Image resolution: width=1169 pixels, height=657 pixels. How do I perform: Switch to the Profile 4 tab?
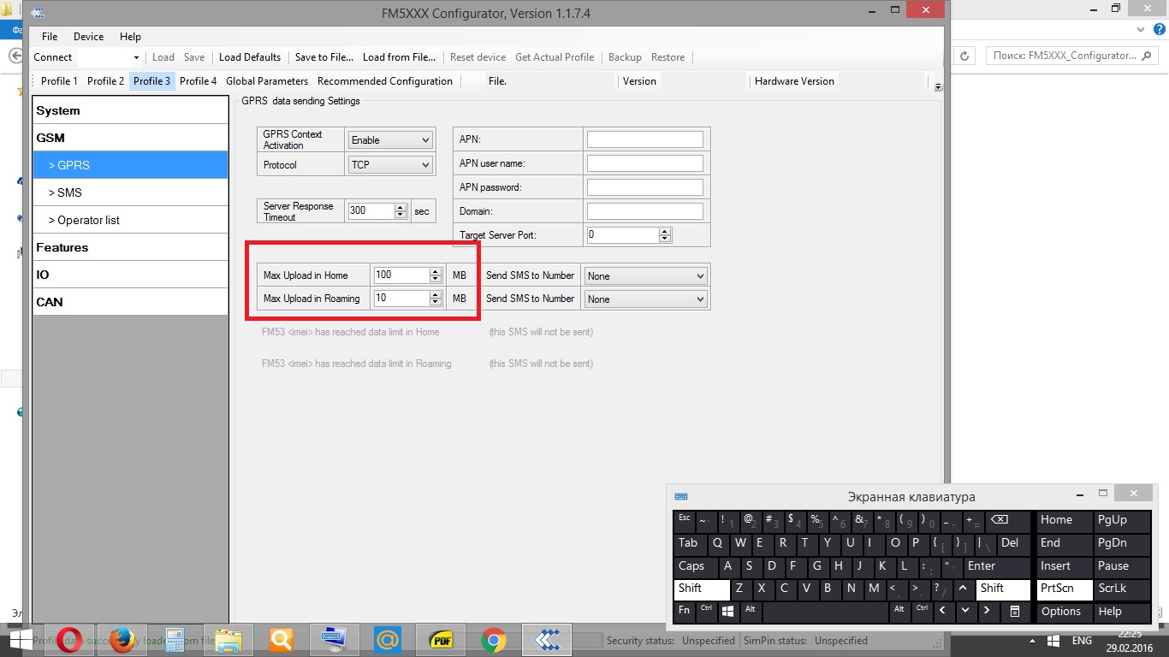tap(198, 81)
